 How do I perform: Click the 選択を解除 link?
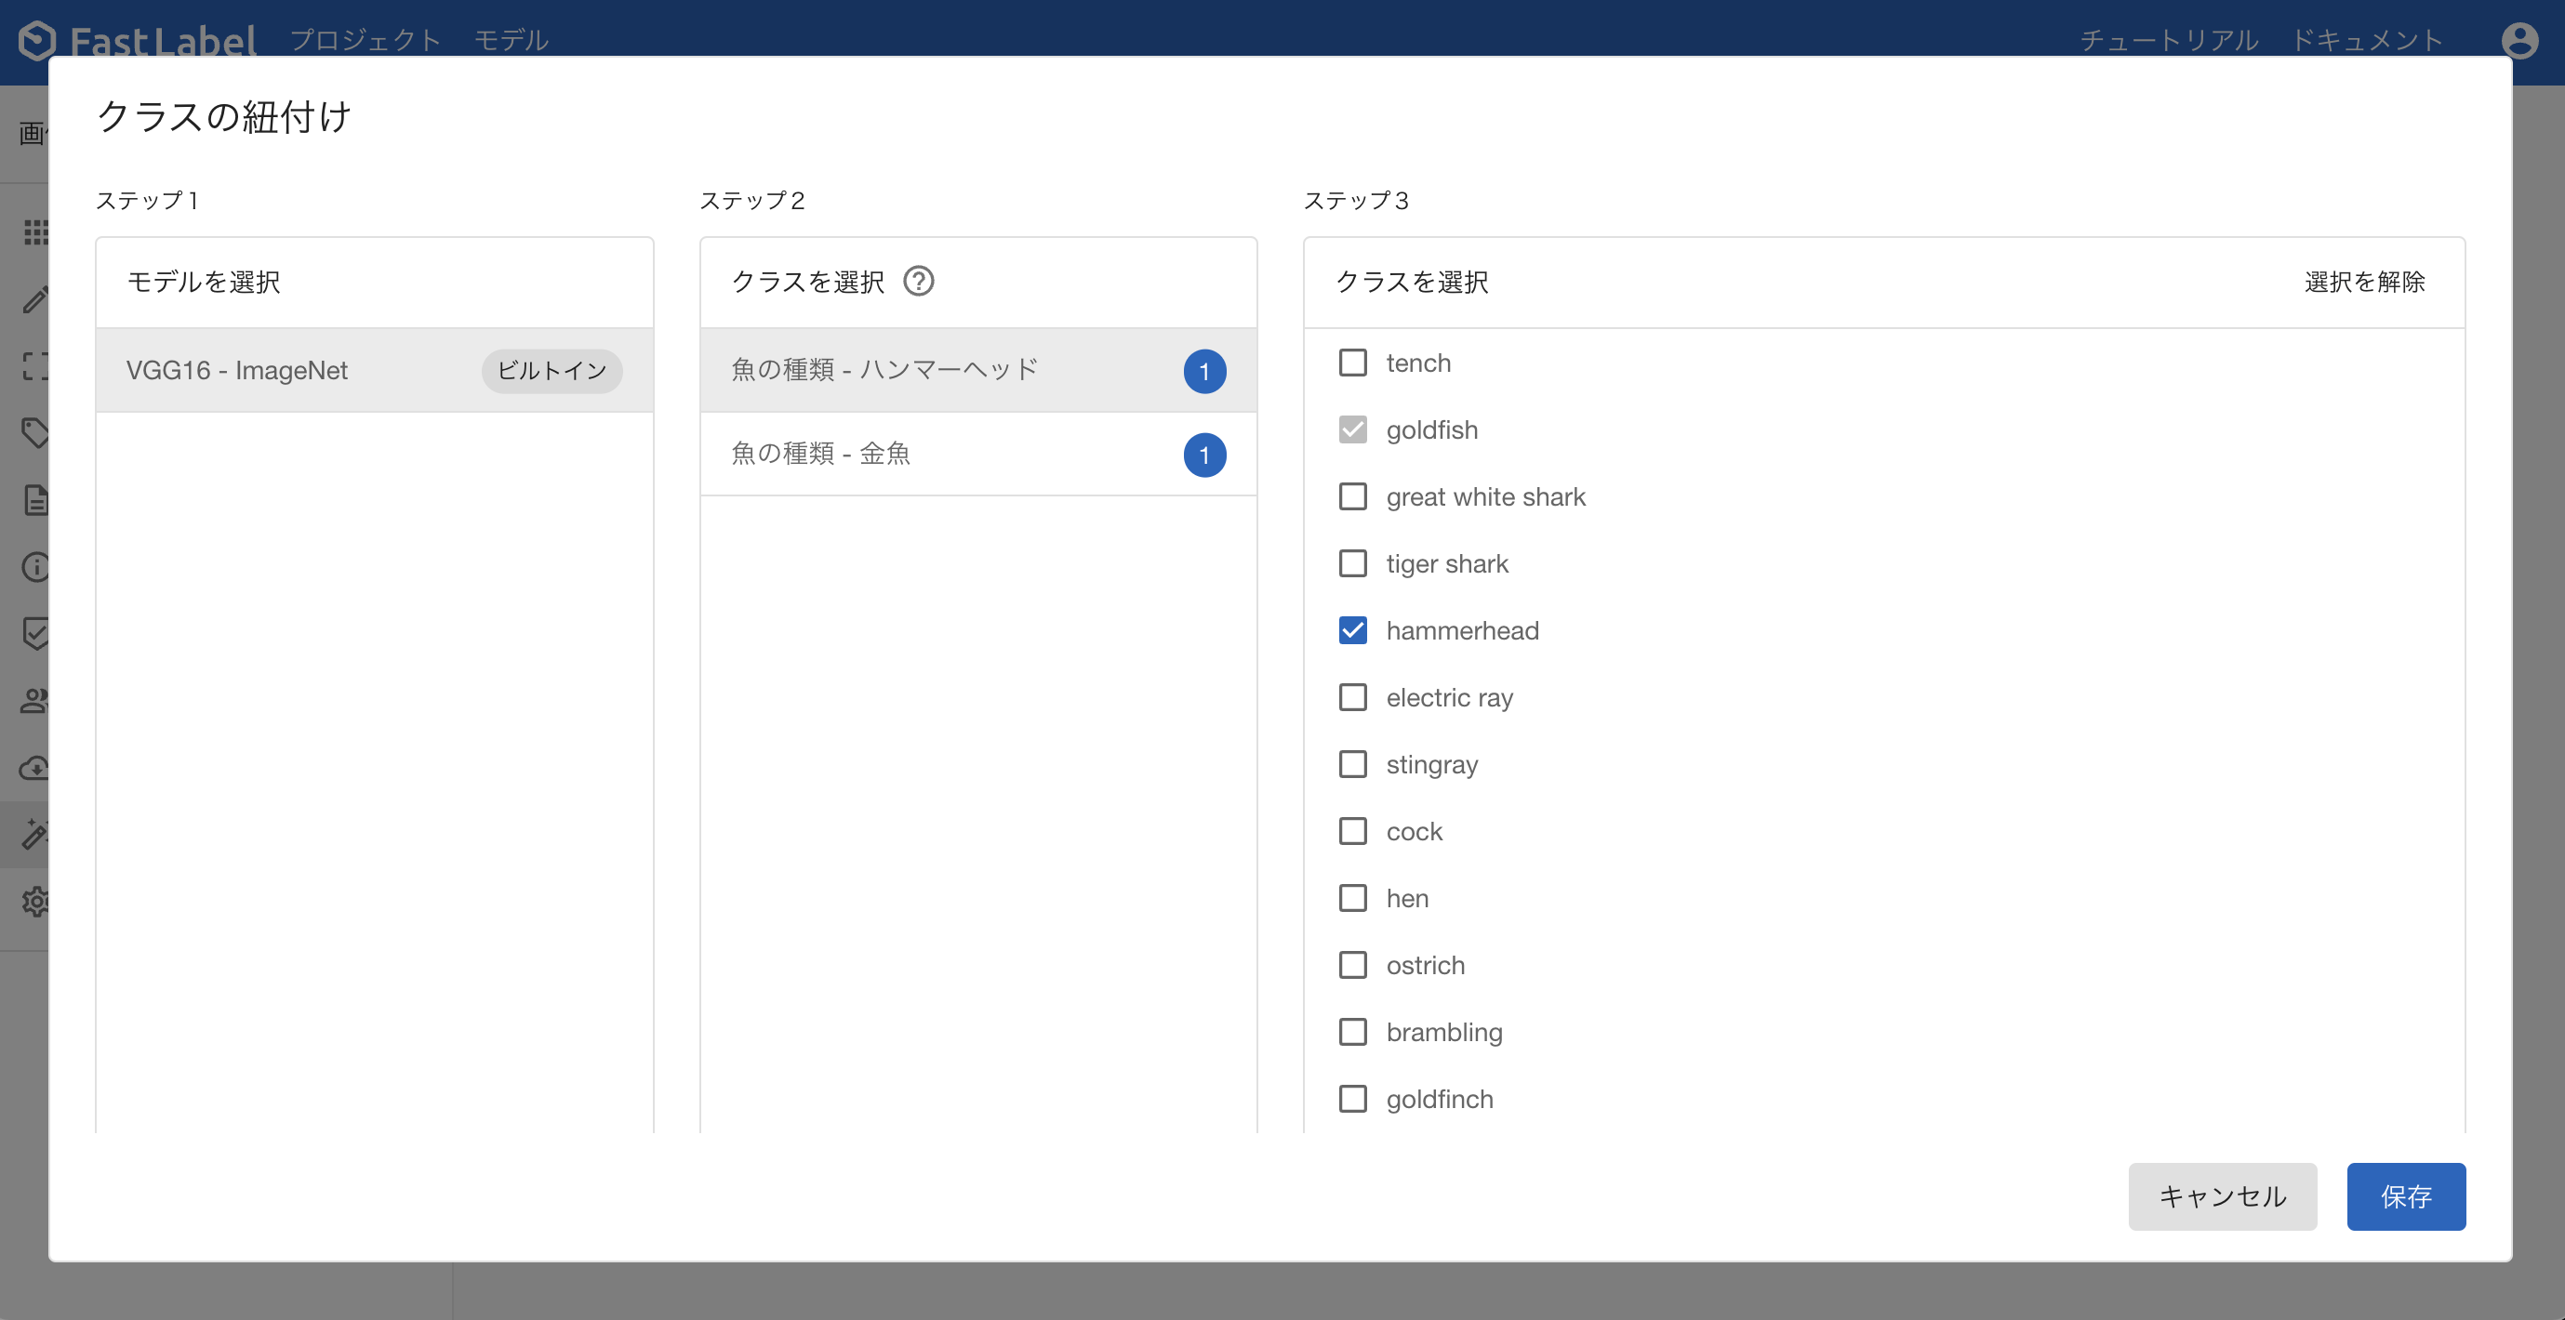(x=2364, y=282)
